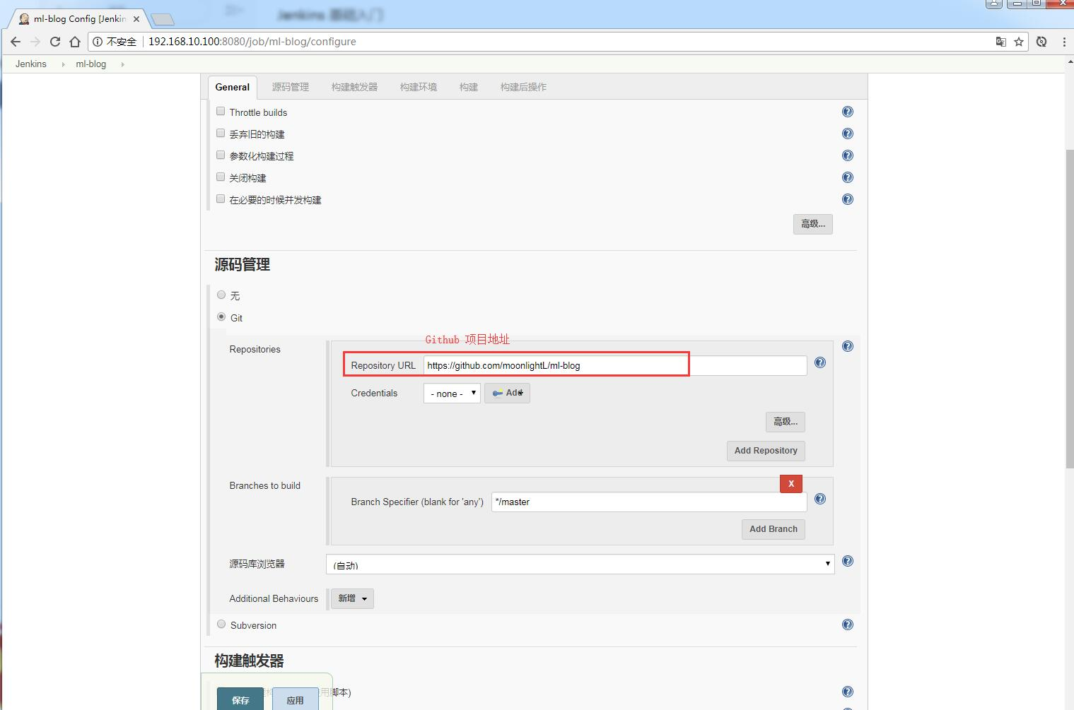
Task: Click 高级 button under General options
Action: tap(813, 224)
